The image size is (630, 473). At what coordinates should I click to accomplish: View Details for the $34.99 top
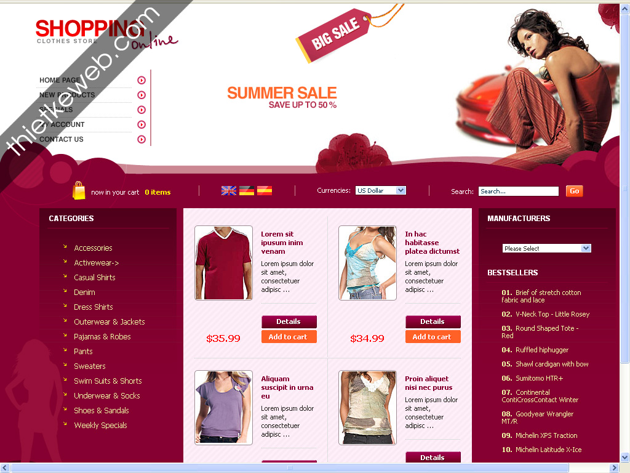tap(433, 321)
